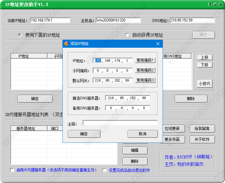Click the proxy list 删除 button
Screen dimensions: 225x183
click(x=135, y=161)
